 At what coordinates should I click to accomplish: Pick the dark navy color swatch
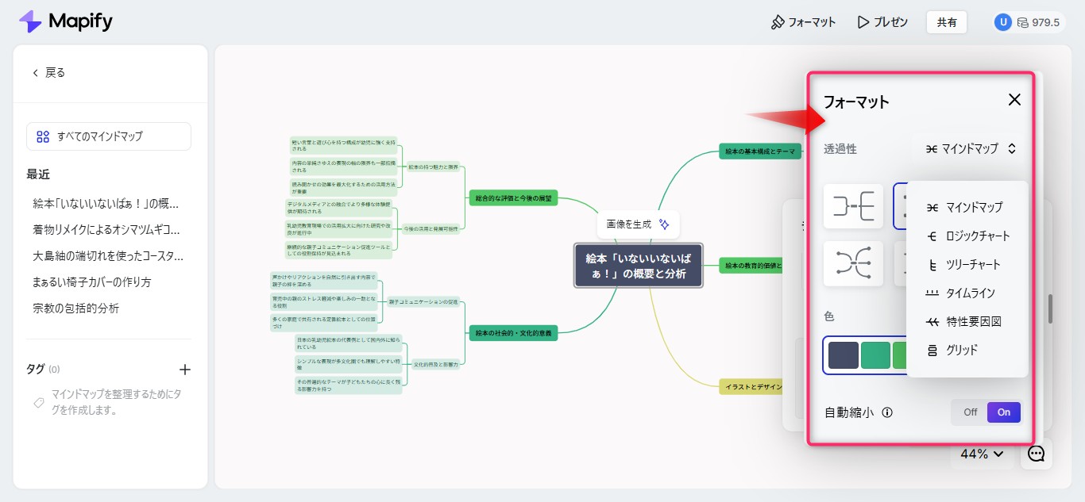843,355
